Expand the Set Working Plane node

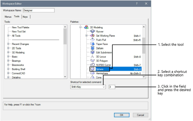(87, 36)
